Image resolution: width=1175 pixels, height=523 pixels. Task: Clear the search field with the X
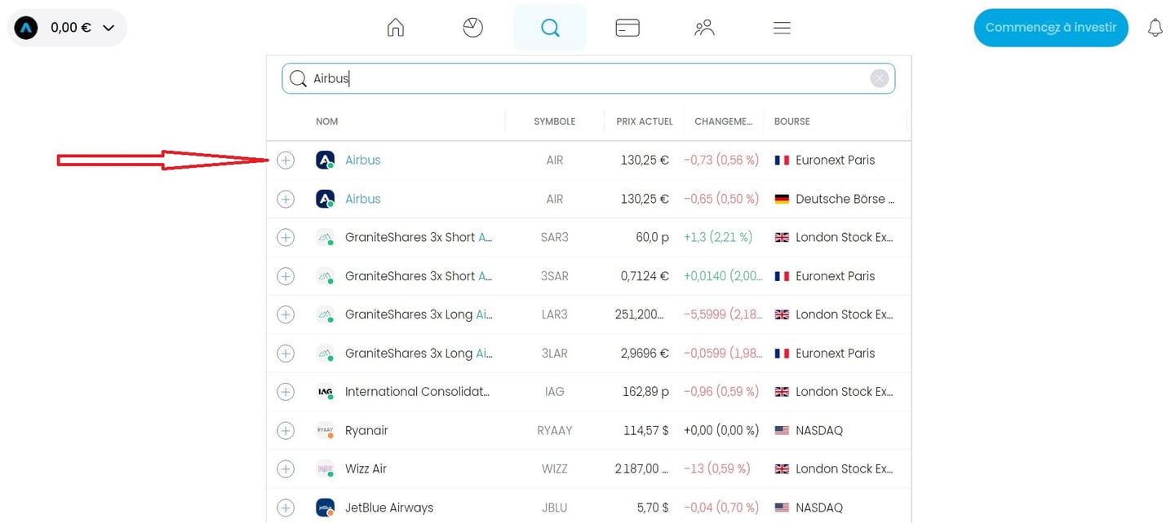880,77
